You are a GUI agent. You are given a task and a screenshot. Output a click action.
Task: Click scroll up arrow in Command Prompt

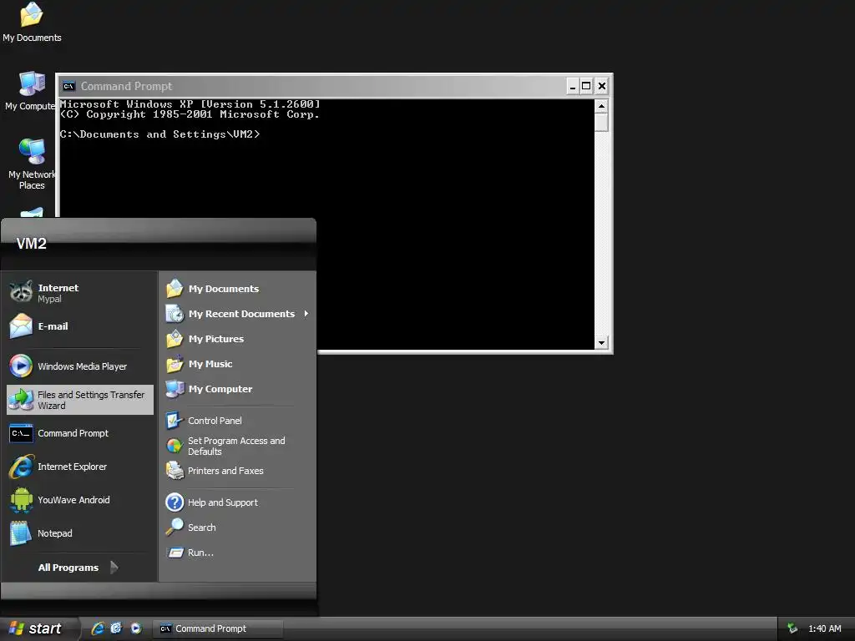(x=601, y=106)
